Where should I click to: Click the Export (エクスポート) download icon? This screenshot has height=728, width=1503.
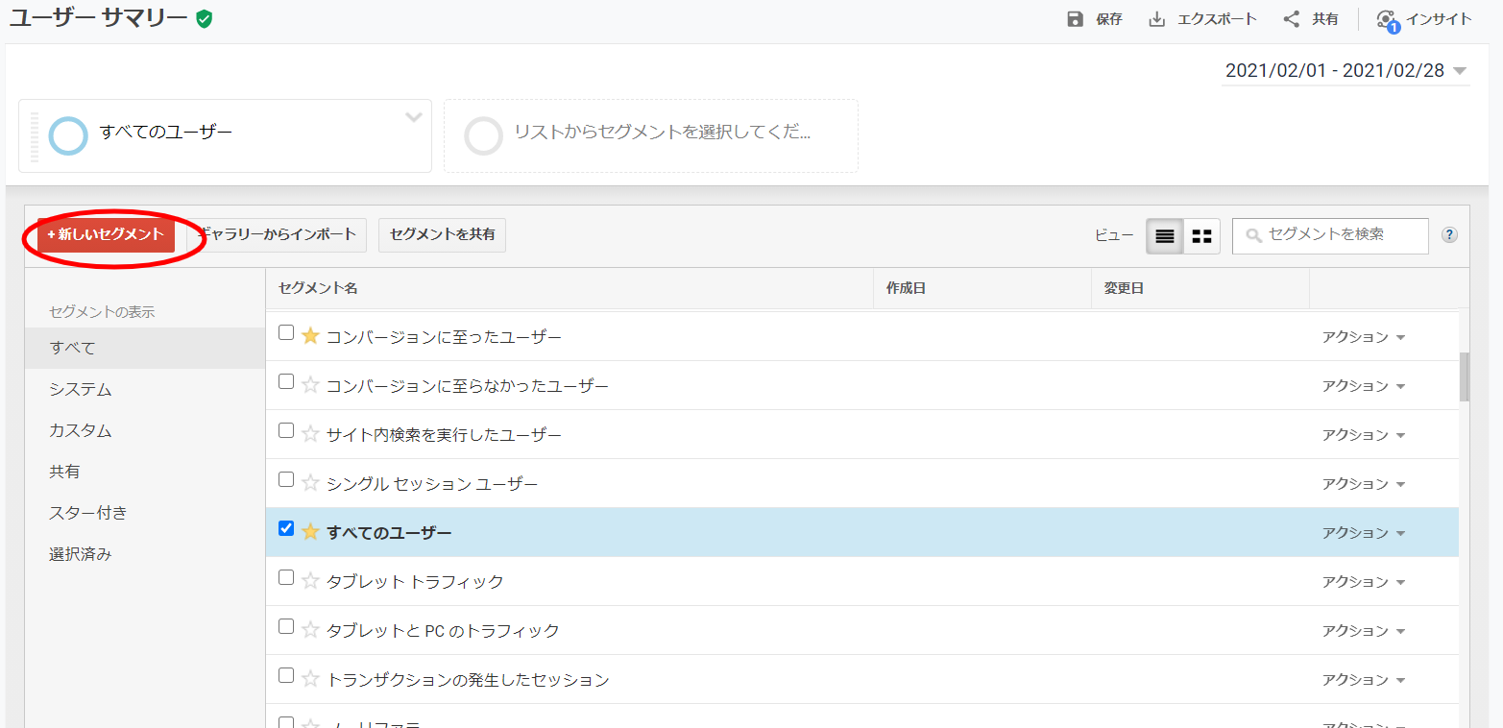(x=1157, y=19)
